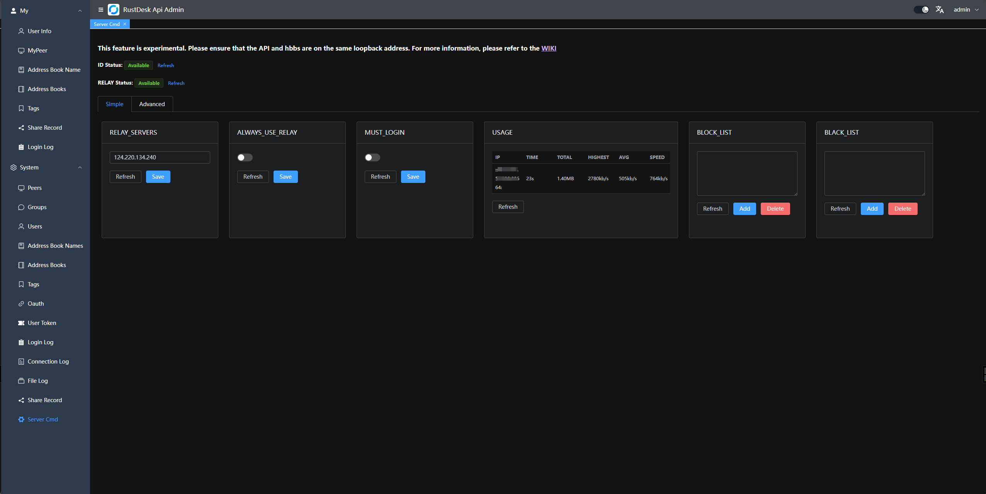Enable the ALWAYS_USE_RELAY switch
This screenshot has width=986, height=494.
pyautogui.click(x=245, y=157)
